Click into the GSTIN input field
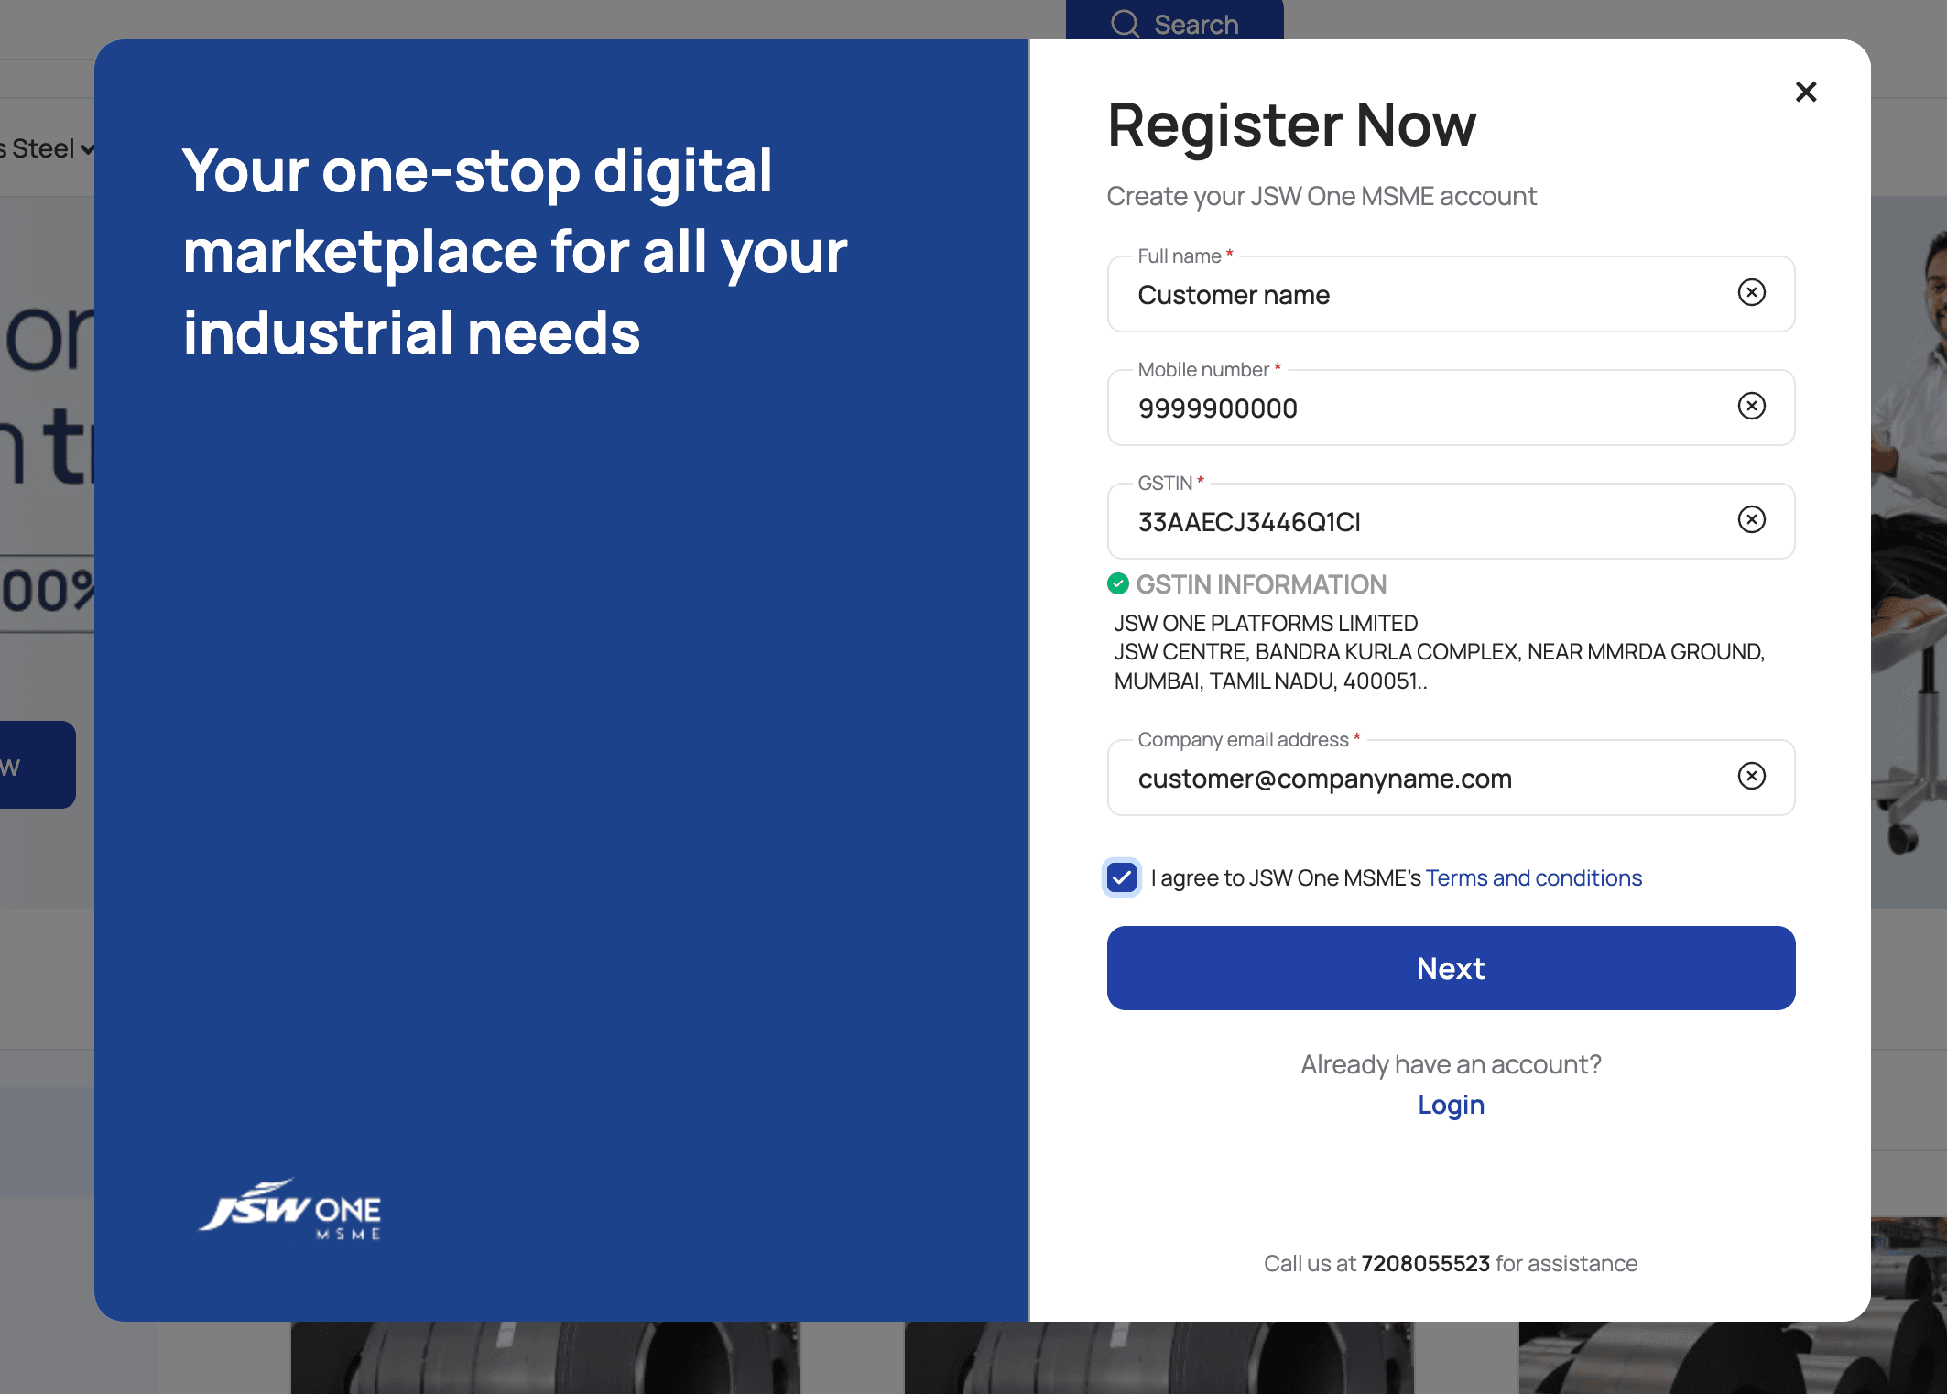Screen dimensions: 1947x1394 (x=1419, y=522)
